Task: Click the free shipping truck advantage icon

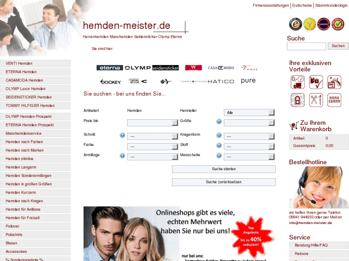Action: (x=298, y=82)
